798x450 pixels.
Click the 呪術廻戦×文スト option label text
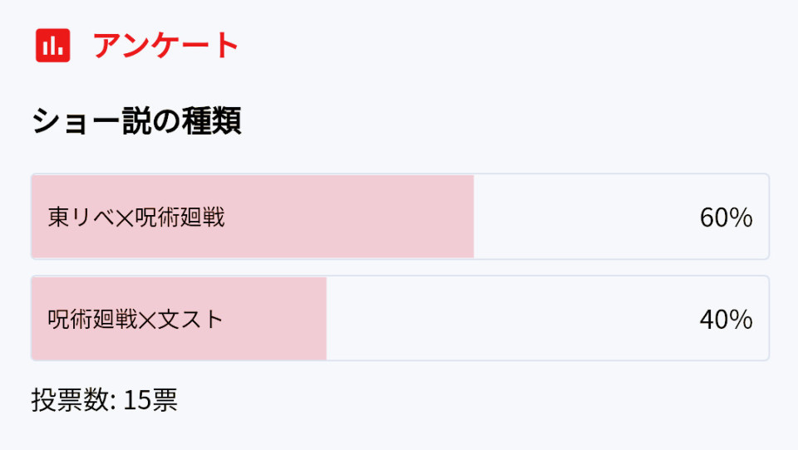tap(135, 320)
